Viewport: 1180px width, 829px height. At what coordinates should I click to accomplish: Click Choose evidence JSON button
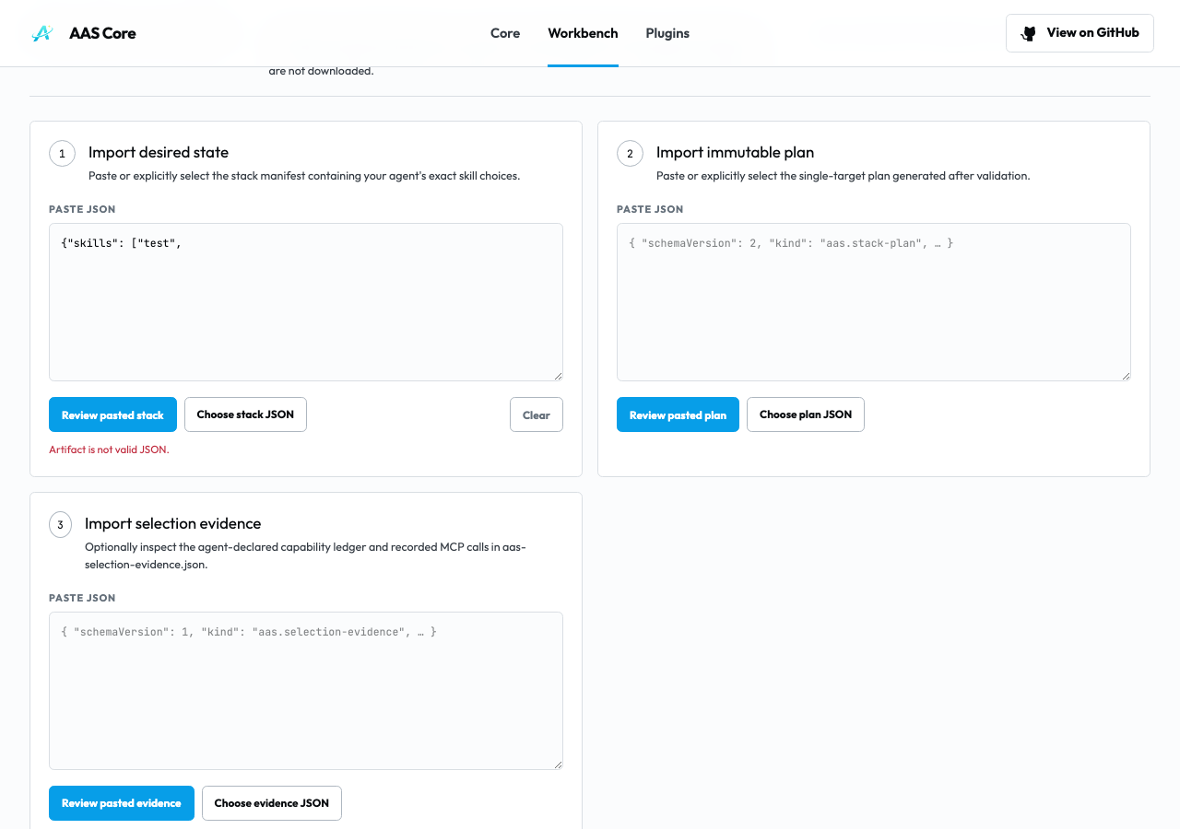click(272, 803)
